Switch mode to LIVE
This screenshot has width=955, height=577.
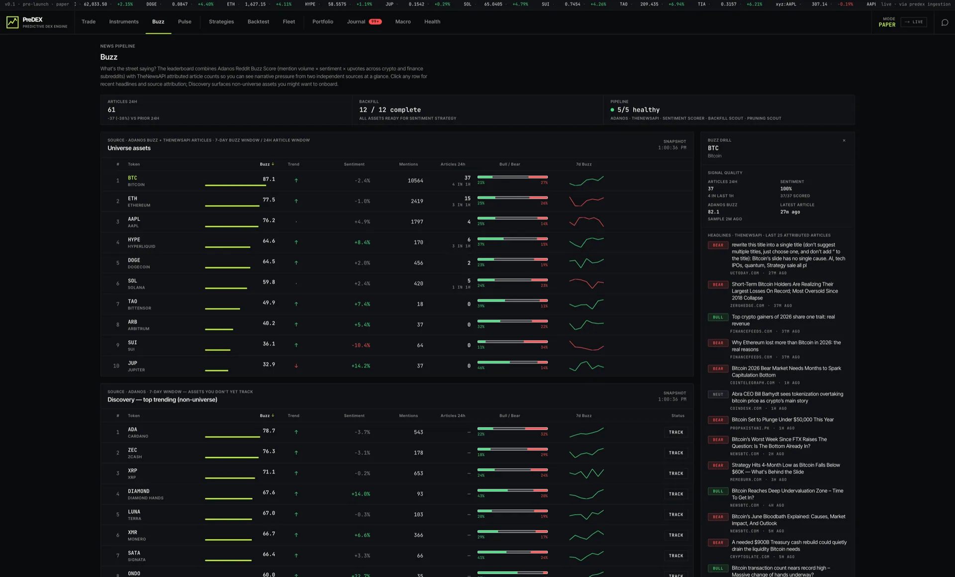coord(914,22)
